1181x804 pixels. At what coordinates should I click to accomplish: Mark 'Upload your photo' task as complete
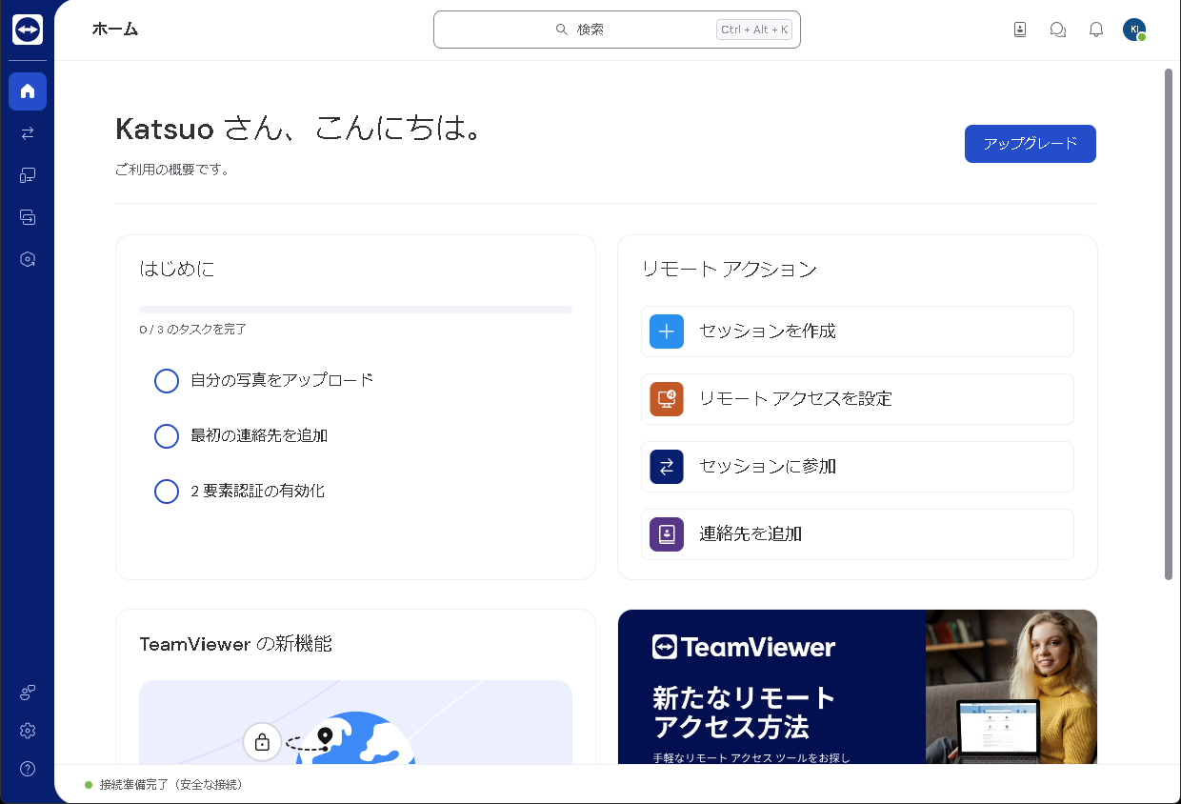[167, 380]
